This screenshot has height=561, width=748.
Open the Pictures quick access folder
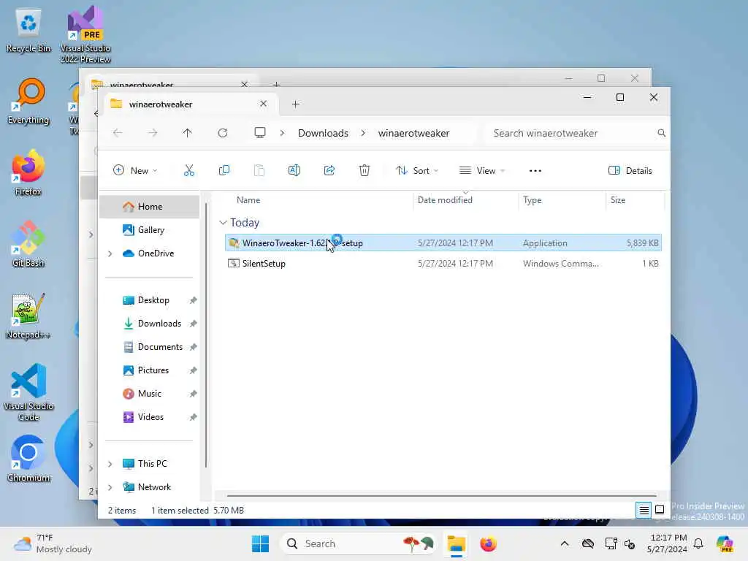click(x=149, y=370)
